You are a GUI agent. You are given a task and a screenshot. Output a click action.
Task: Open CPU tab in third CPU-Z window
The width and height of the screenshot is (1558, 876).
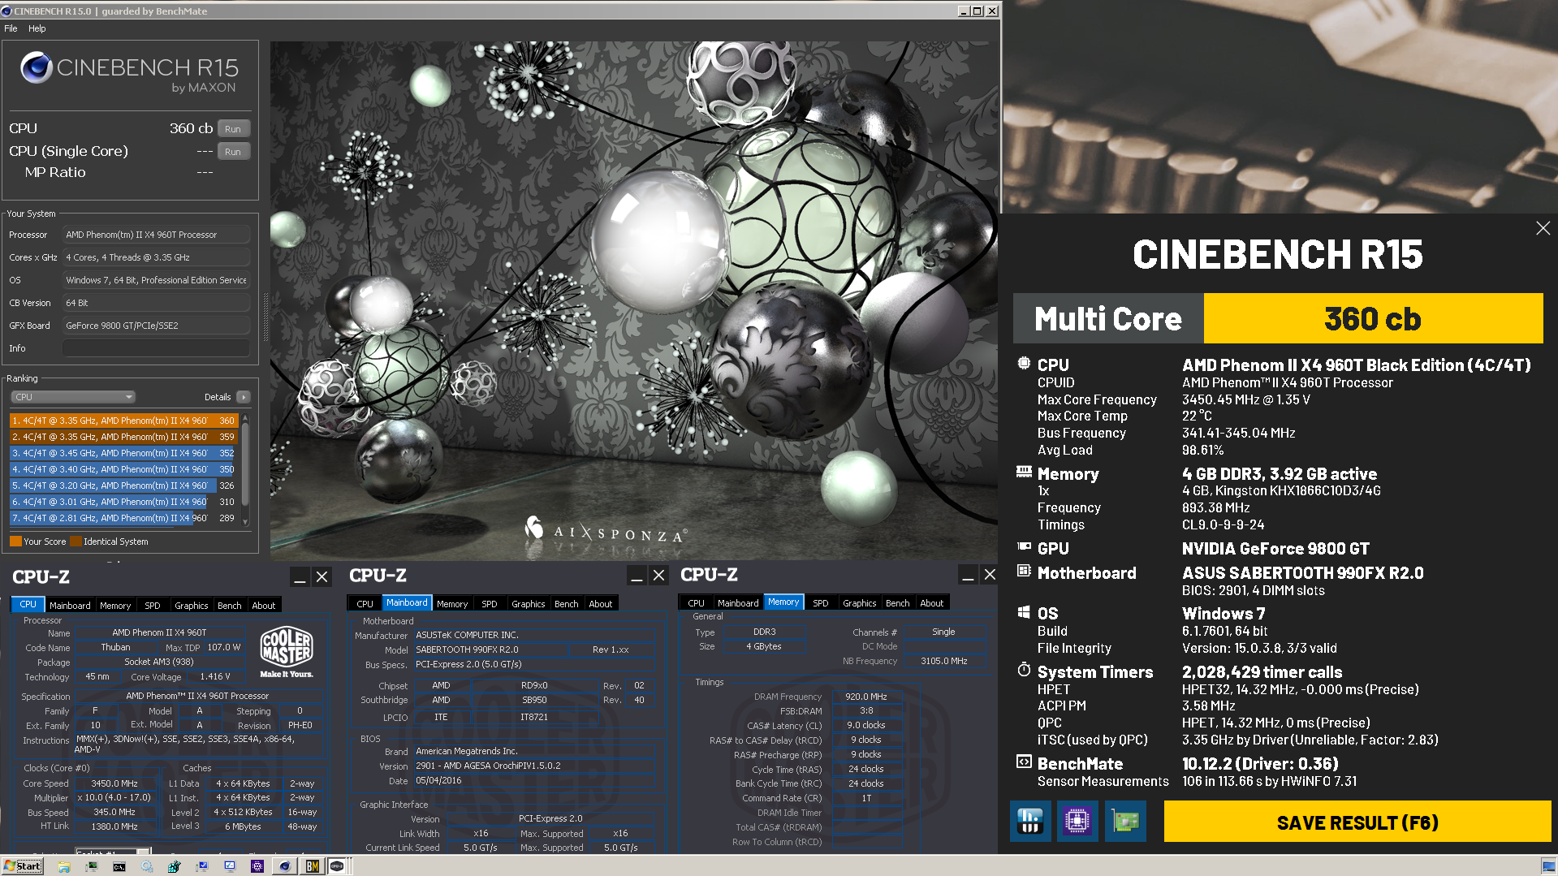point(697,603)
